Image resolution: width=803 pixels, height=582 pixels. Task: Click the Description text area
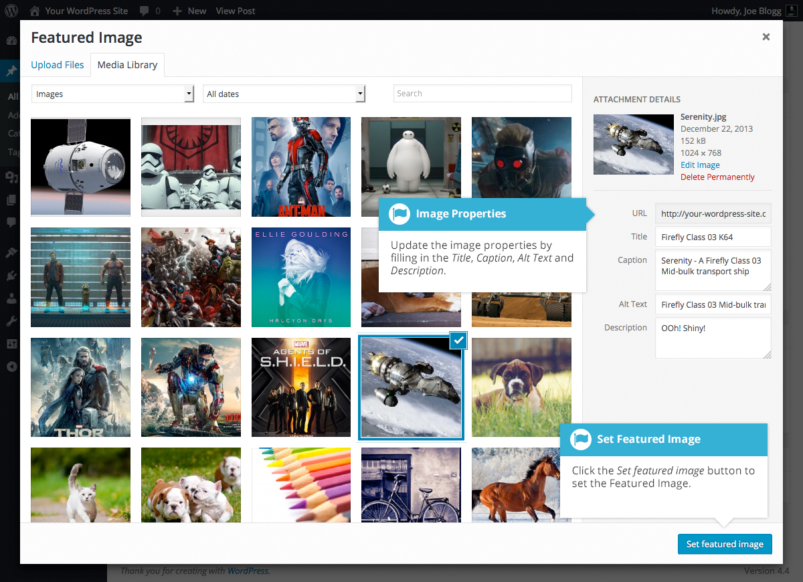coord(713,338)
